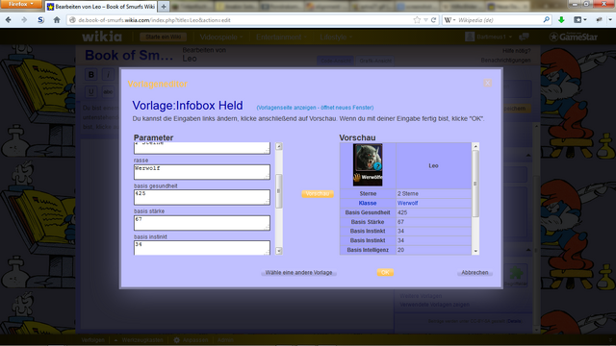Select the Bearbeiten von Leo browser tab
Image resolution: width=616 pixels, height=346 pixels.
[x=101, y=7]
